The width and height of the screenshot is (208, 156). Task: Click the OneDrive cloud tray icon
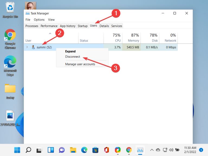(x=158, y=150)
